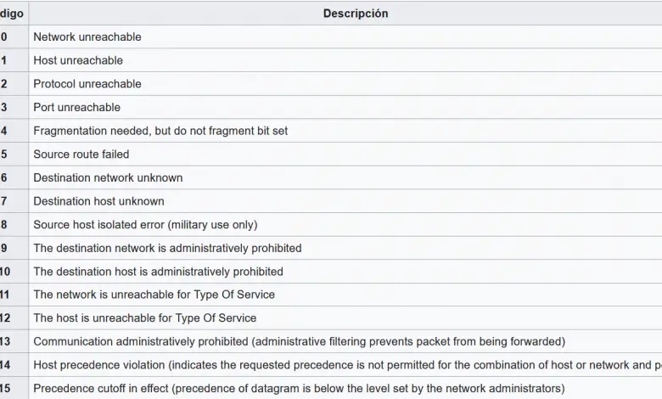Click the "Destination host unknown" row

(98, 201)
